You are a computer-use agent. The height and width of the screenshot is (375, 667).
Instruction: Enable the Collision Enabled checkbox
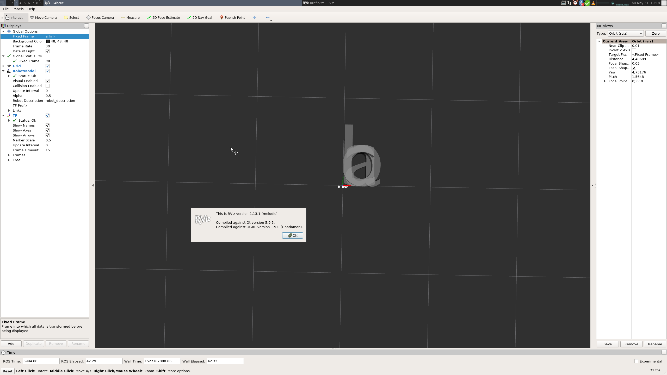[47, 86]
